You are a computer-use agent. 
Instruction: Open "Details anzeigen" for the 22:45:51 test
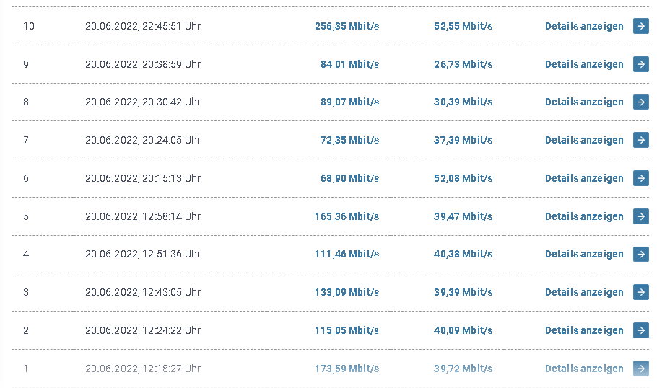(584, 26)
